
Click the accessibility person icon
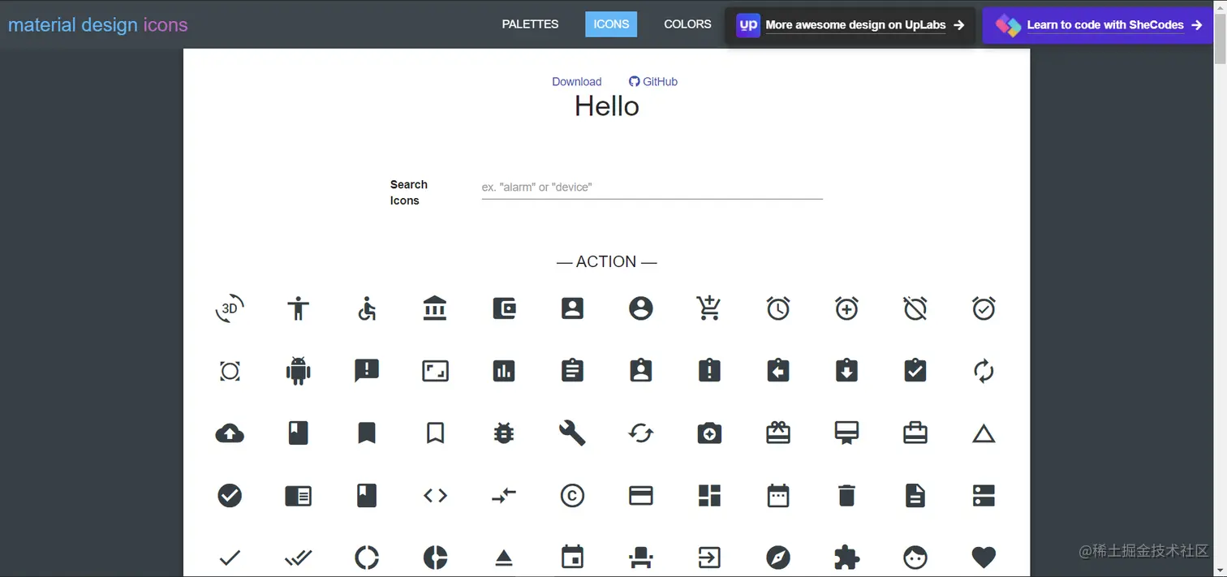[299, 308]
